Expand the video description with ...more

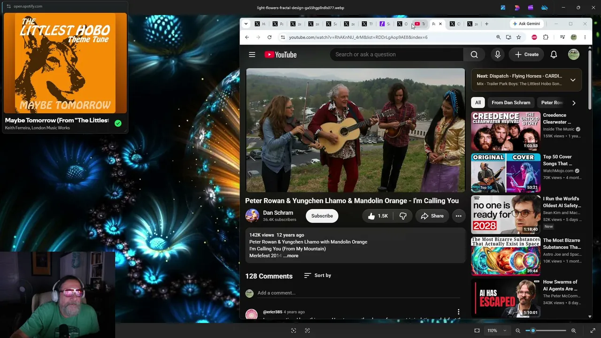[291, 256]
